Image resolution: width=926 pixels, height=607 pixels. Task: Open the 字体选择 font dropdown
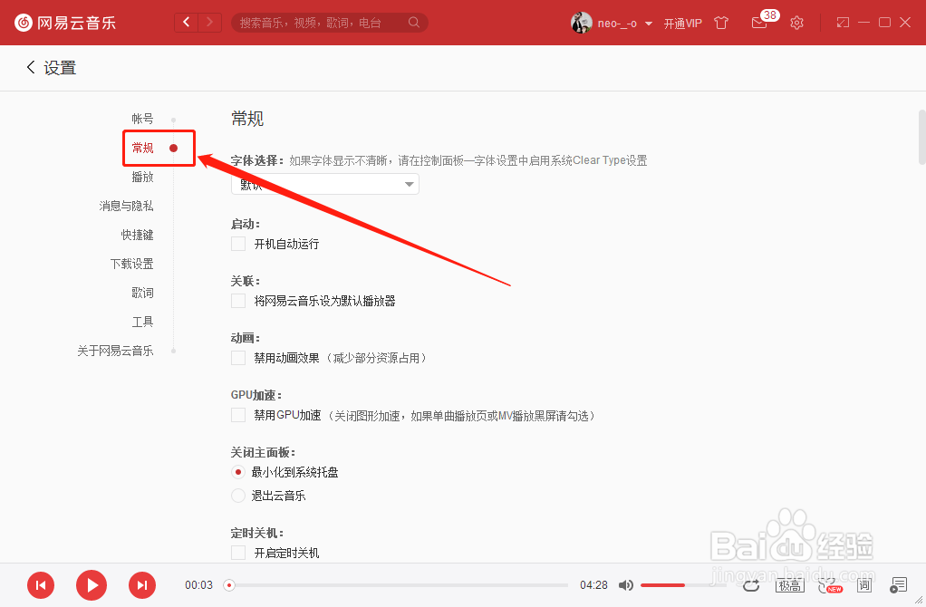(324, 184)
